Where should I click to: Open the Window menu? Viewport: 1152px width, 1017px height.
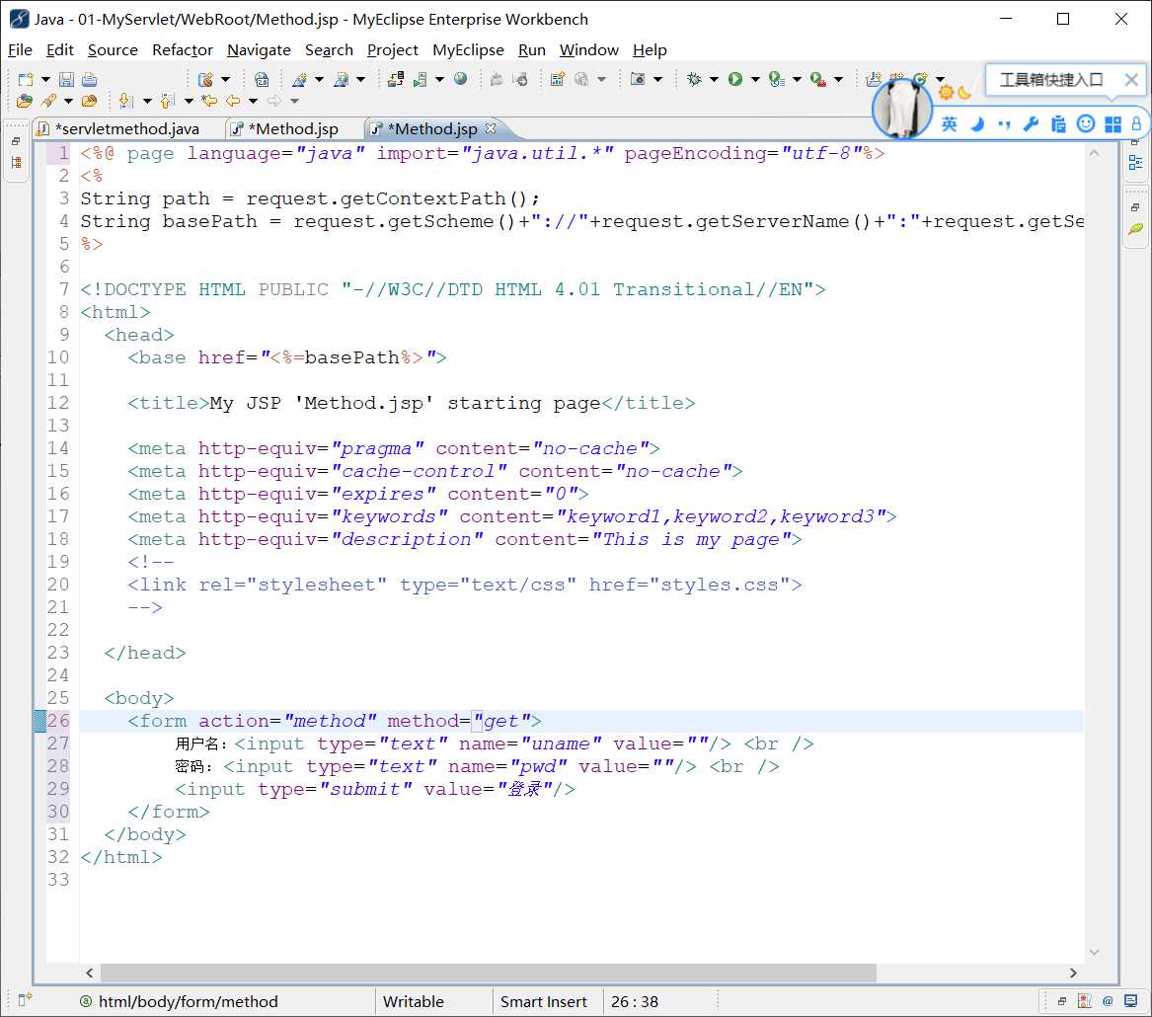pyautogui.click(x=588, y=50)
